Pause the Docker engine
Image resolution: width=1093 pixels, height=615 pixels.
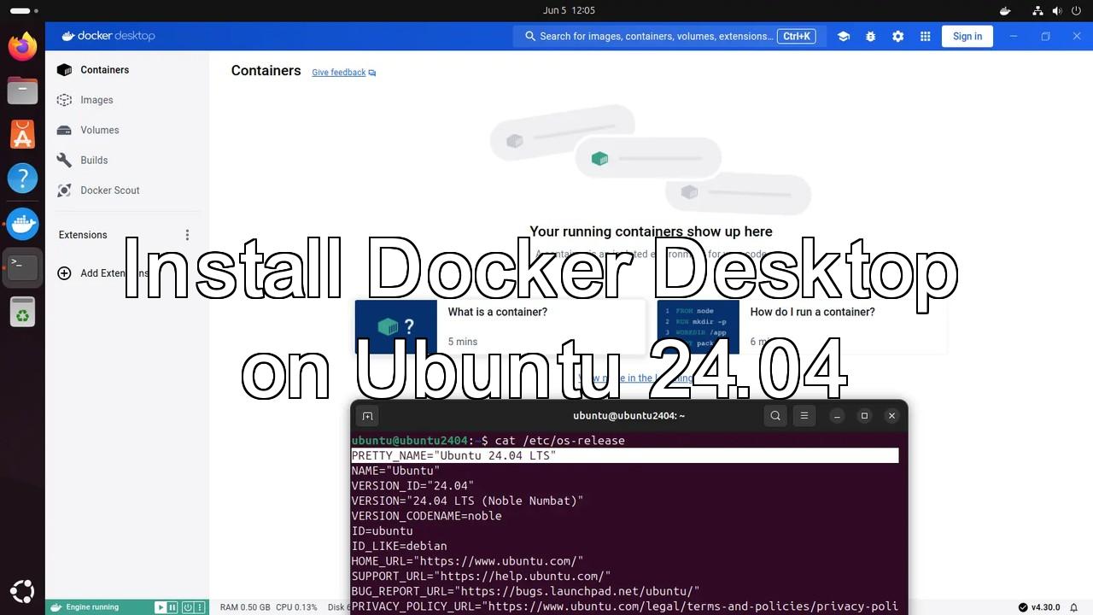172,607
